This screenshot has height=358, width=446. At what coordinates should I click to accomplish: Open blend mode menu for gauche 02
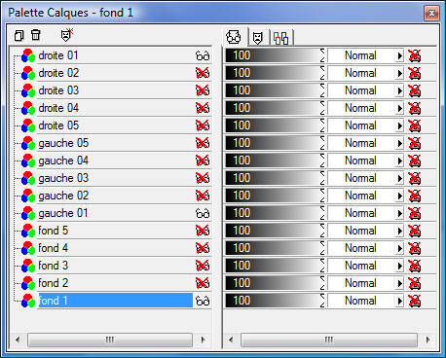click(x=399, y=196)
